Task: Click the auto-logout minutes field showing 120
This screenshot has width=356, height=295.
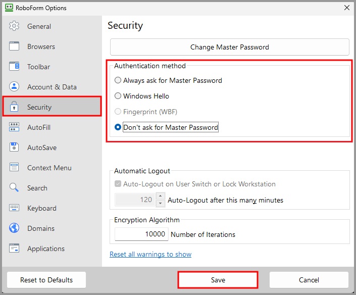Action: [x=135, y=200]
